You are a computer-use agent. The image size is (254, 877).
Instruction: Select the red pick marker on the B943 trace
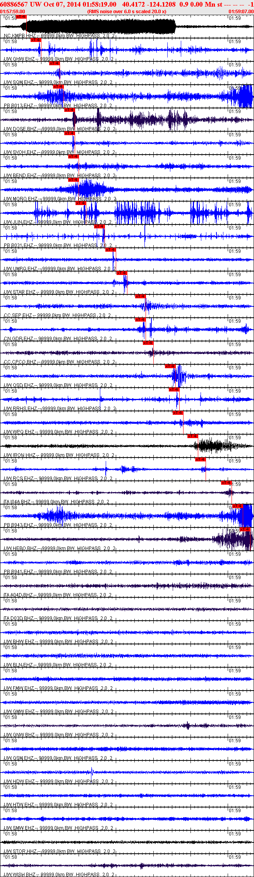(x=238, y=506)
